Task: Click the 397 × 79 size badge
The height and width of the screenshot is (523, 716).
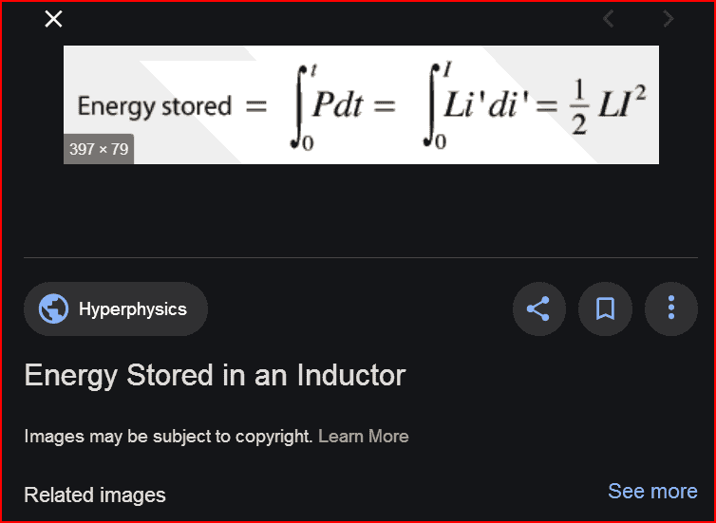Action: point(99,149)
